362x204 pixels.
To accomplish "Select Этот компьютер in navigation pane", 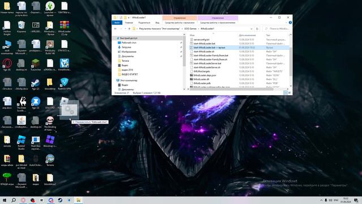I will [x=129, y=80].
